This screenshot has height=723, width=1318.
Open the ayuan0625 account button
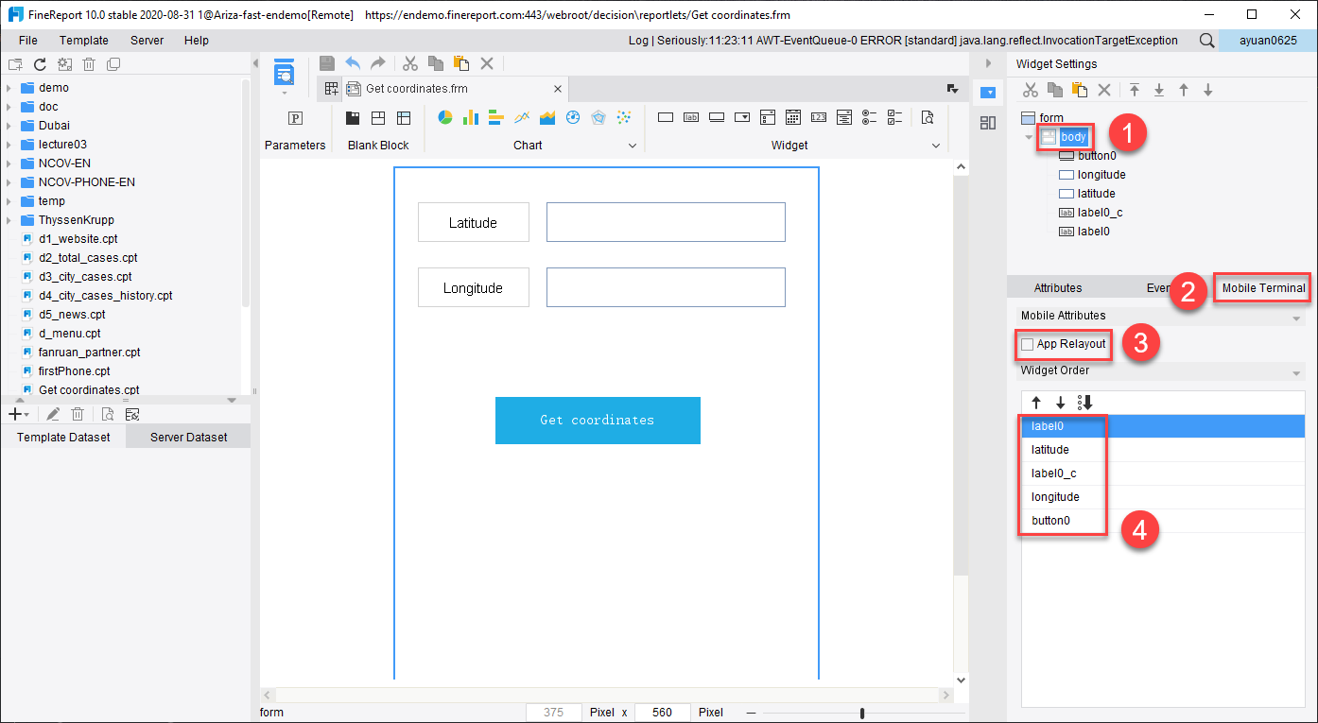(1266, 41)
